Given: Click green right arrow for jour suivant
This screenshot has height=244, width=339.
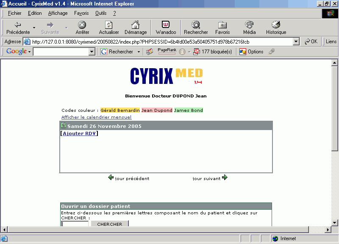Looking at the screenshot, I should click(x=225, y=177).
